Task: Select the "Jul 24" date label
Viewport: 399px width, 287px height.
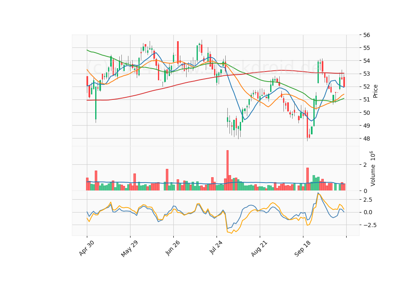Action: coord(216,247)
